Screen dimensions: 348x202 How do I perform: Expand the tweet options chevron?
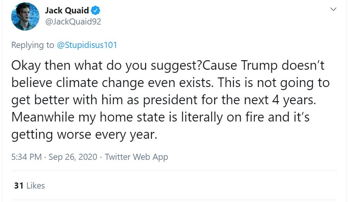[x=333, y=9]
